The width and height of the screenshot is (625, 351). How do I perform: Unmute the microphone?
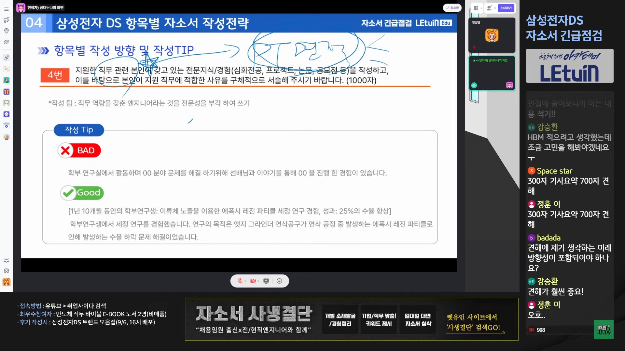pos(240,281)
